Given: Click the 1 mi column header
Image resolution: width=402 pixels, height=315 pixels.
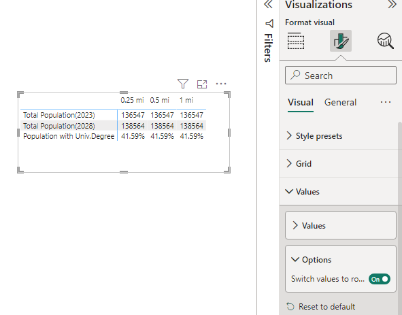Looking at the screenshot, I should (186, 100).
